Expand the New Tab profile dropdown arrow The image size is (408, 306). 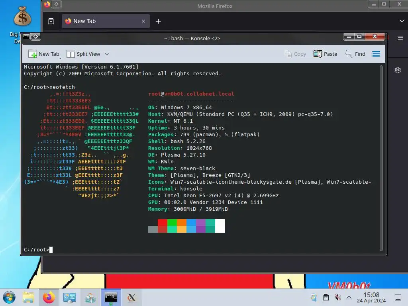point(61,58)
